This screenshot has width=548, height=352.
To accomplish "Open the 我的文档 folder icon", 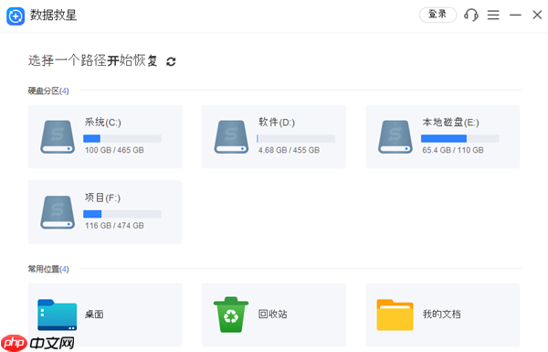I will tap(395, 315).
